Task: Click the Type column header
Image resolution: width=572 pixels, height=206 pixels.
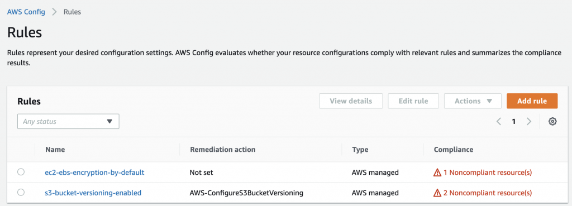Action: tap(360, 150)
